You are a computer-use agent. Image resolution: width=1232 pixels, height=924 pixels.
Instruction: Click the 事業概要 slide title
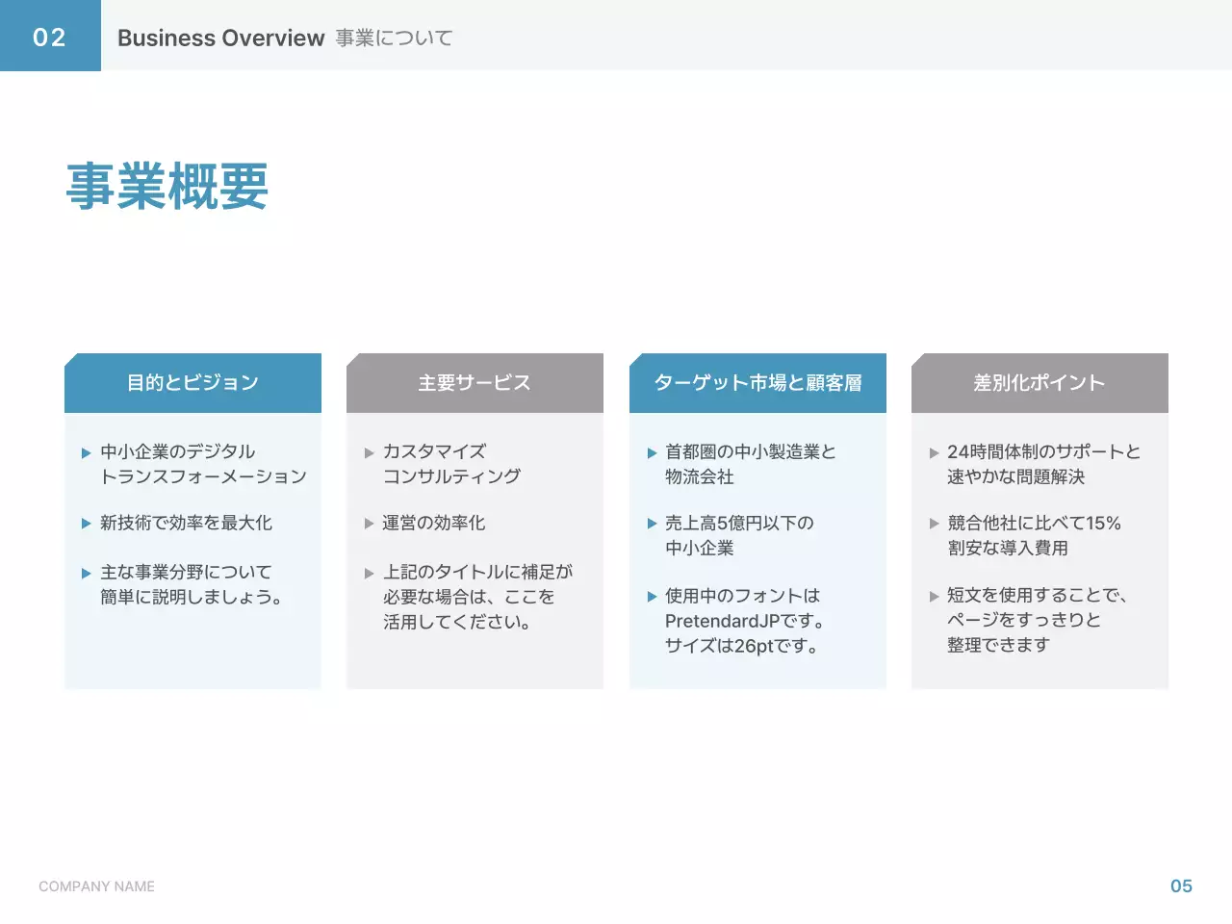(167, 190)
